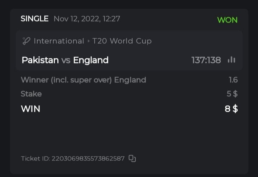The image size is (258, 177).
Task: Click the 137:138 match score
Action: [206, 60]
